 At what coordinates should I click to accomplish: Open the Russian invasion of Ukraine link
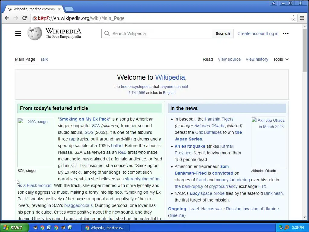252,209
